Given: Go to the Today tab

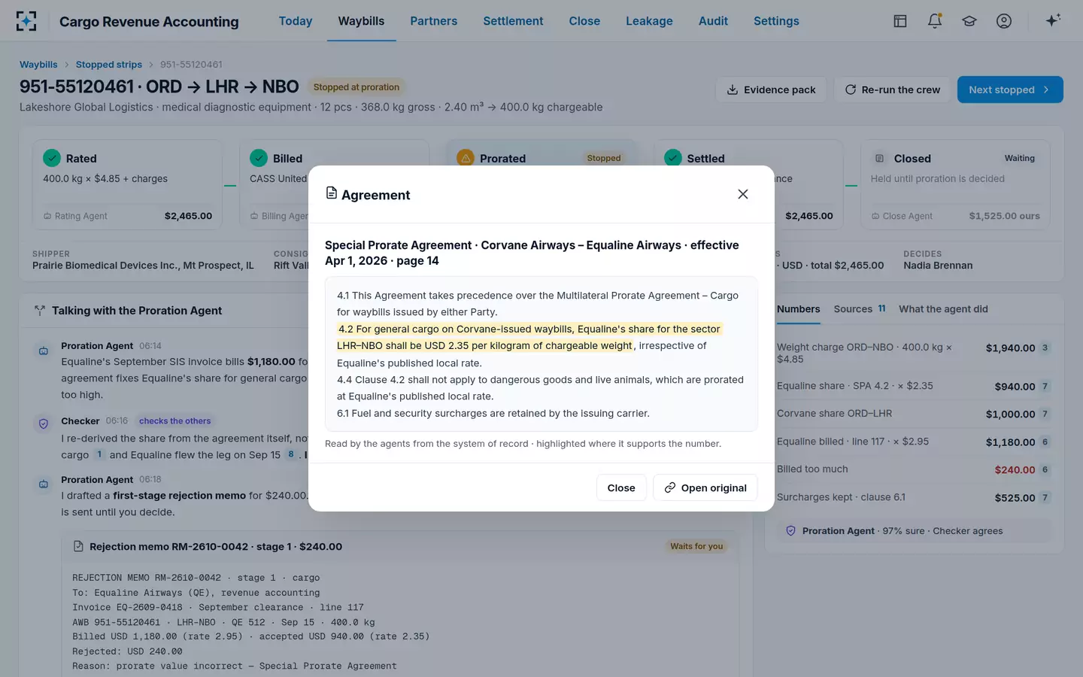Looking at the screenshot, I should tap(296, 21).
